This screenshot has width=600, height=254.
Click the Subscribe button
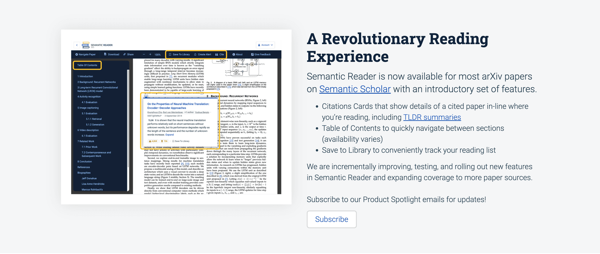pos(331,219)
